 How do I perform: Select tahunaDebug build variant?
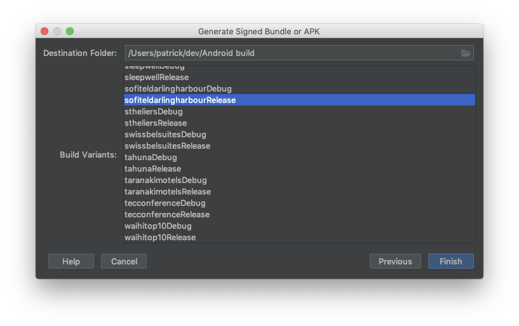pyautogui.click(x=299, y=157)
